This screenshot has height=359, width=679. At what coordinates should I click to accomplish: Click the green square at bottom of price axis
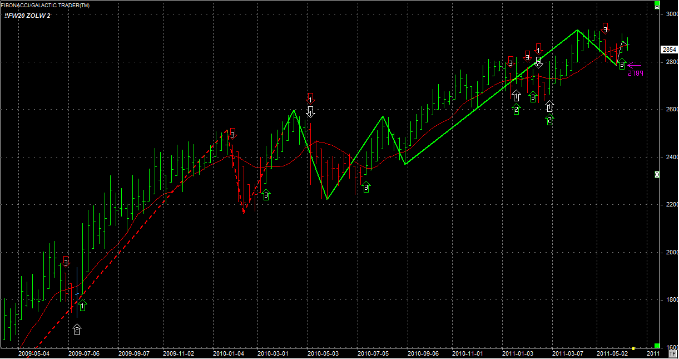tap(657, 346)
